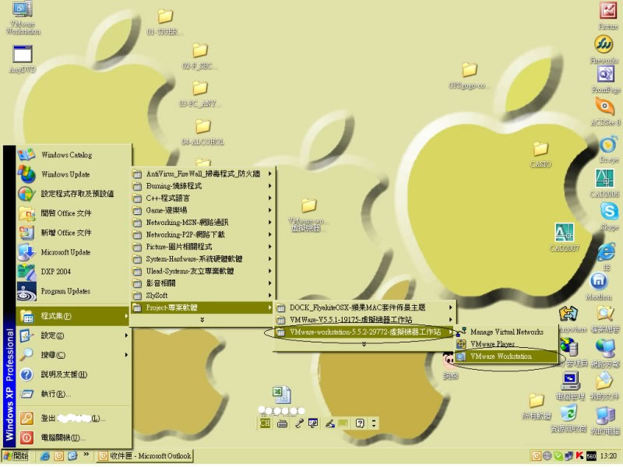Click the Start (開始) button
Image resolution: width=623 pixels, height=467 pixels.
pos(16,456)
